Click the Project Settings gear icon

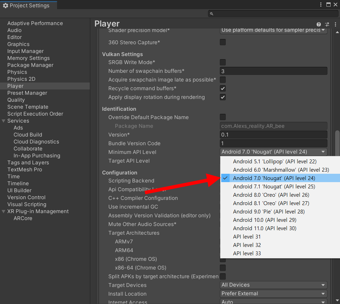pos(6,6)
